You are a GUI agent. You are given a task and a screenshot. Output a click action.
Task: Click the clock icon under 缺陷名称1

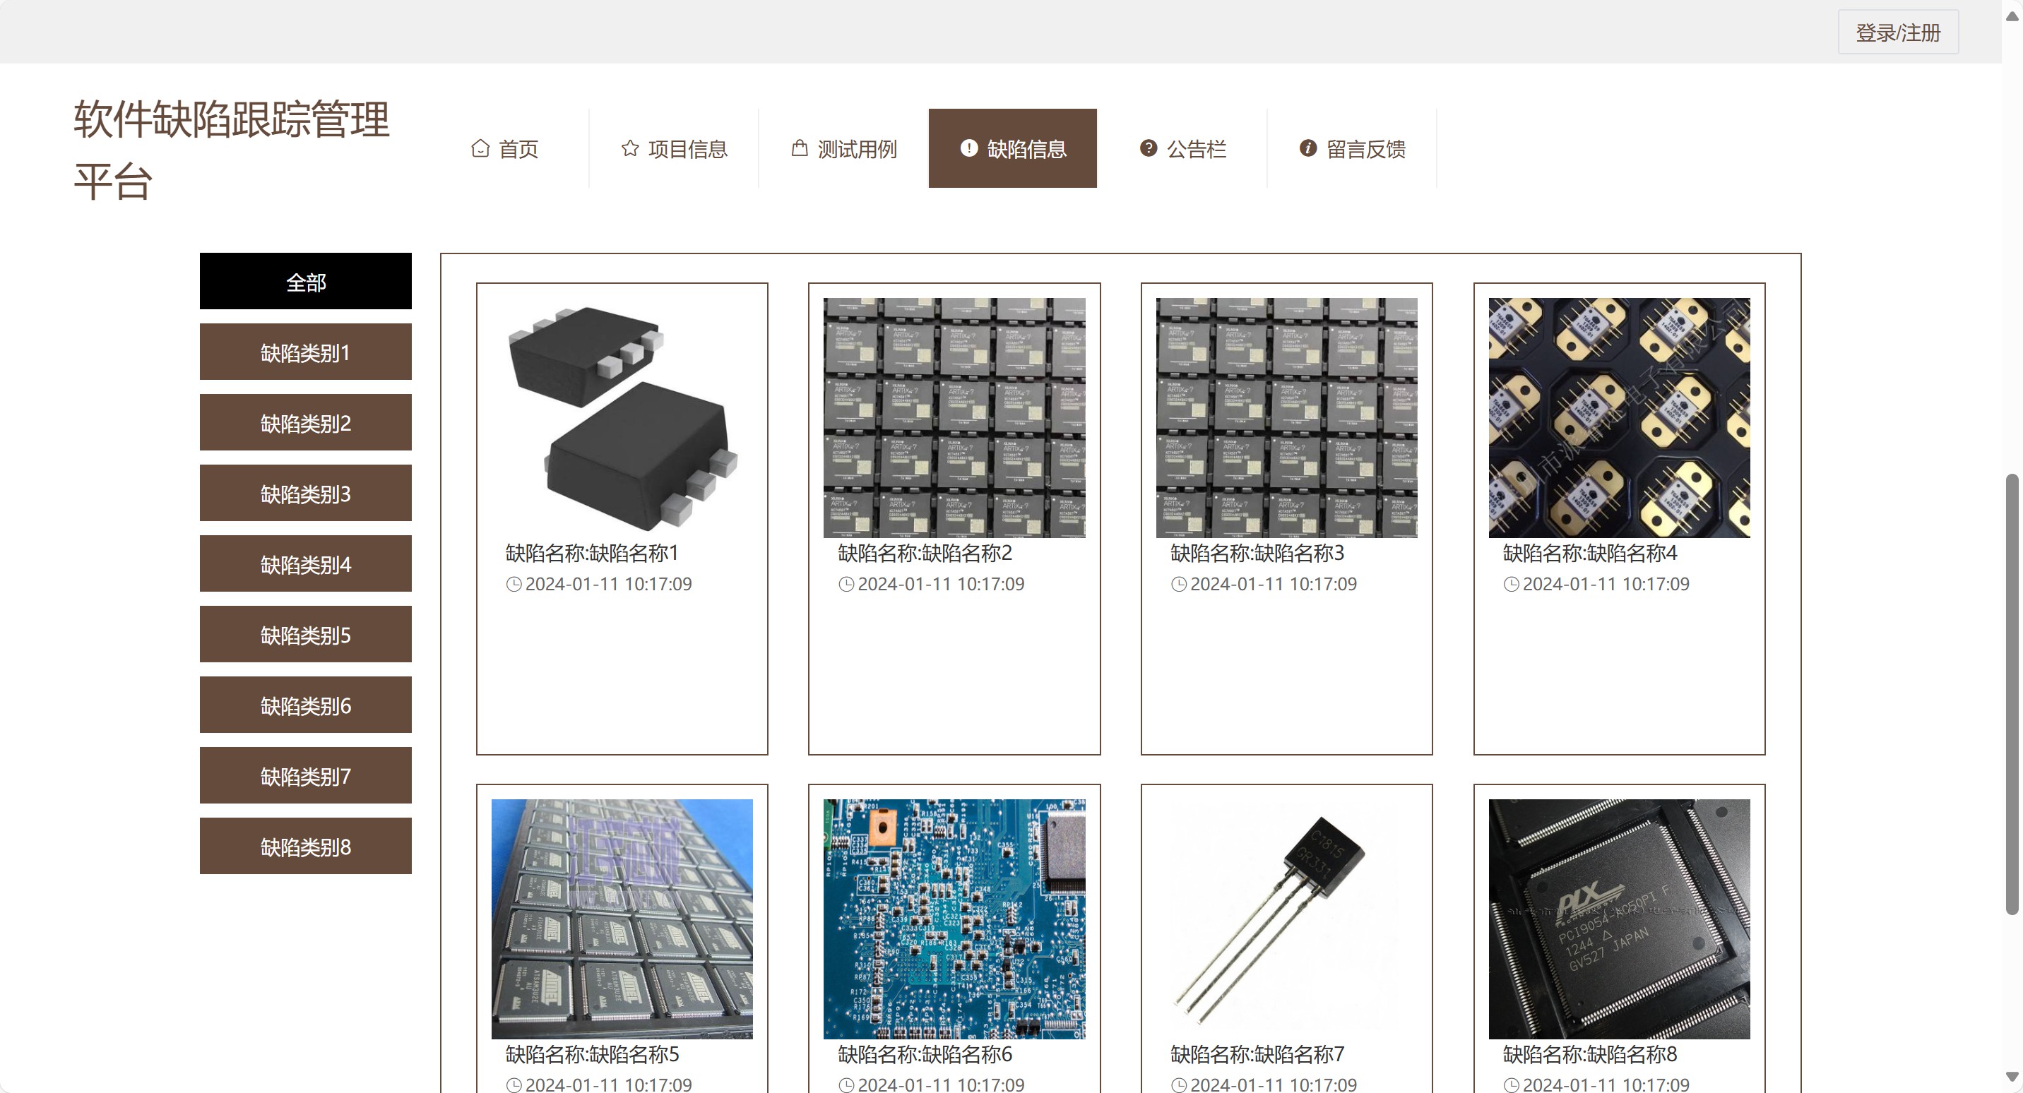514,584
